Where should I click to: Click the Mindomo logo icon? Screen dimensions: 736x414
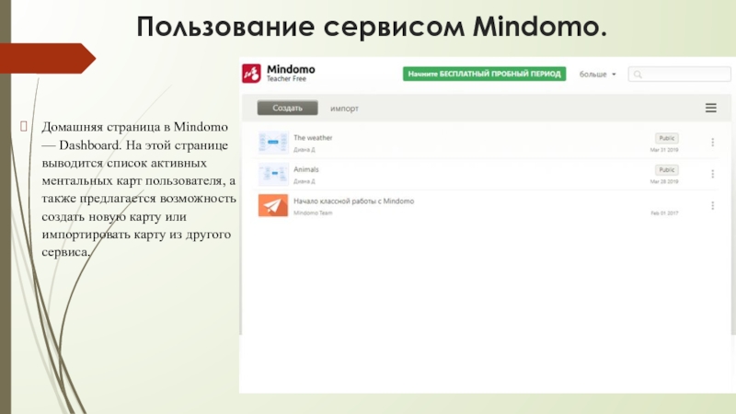tap(251, 74)
